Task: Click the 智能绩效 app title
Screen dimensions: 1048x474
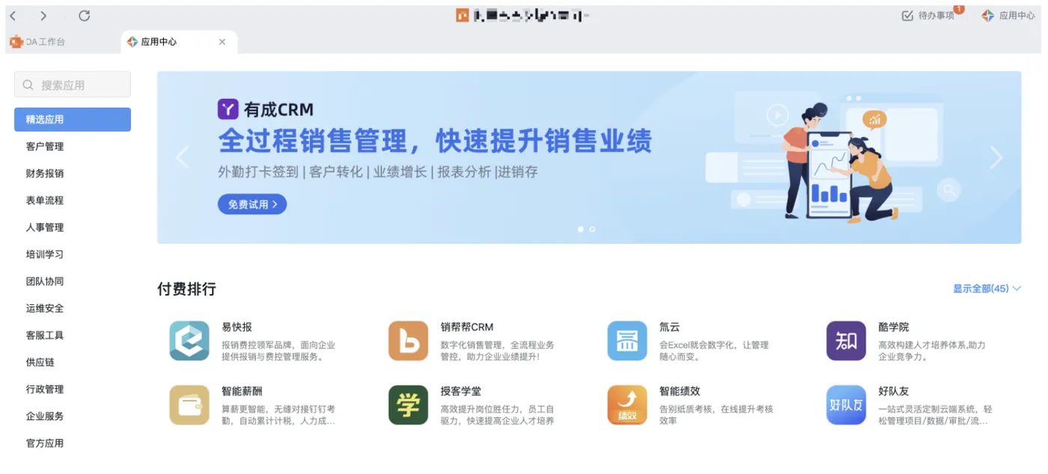Action: point(679,392)
